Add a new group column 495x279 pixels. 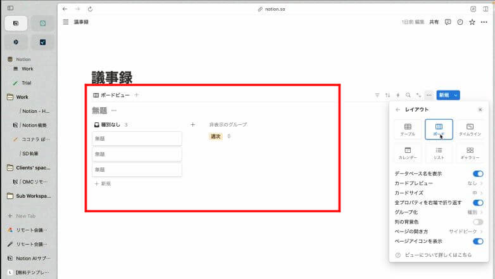(x=192, y=125)
